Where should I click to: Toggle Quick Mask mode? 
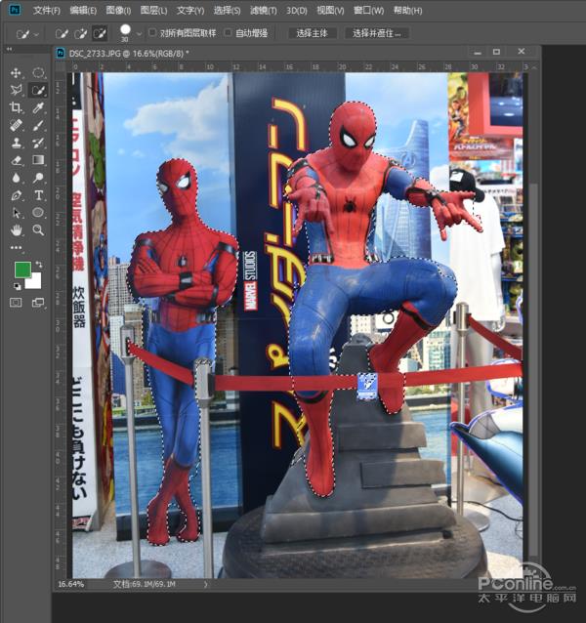(16, 303)
